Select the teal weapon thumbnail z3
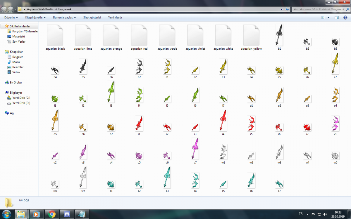 click(167, 177)
